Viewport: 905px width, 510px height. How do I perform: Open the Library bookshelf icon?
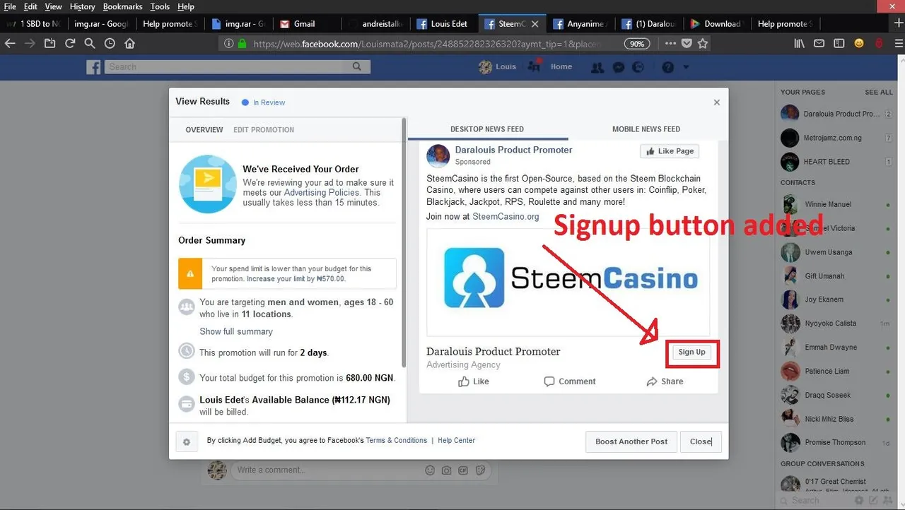[x=799, y=43]
